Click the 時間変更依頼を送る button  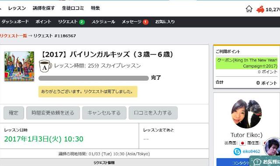pos(53,113)
